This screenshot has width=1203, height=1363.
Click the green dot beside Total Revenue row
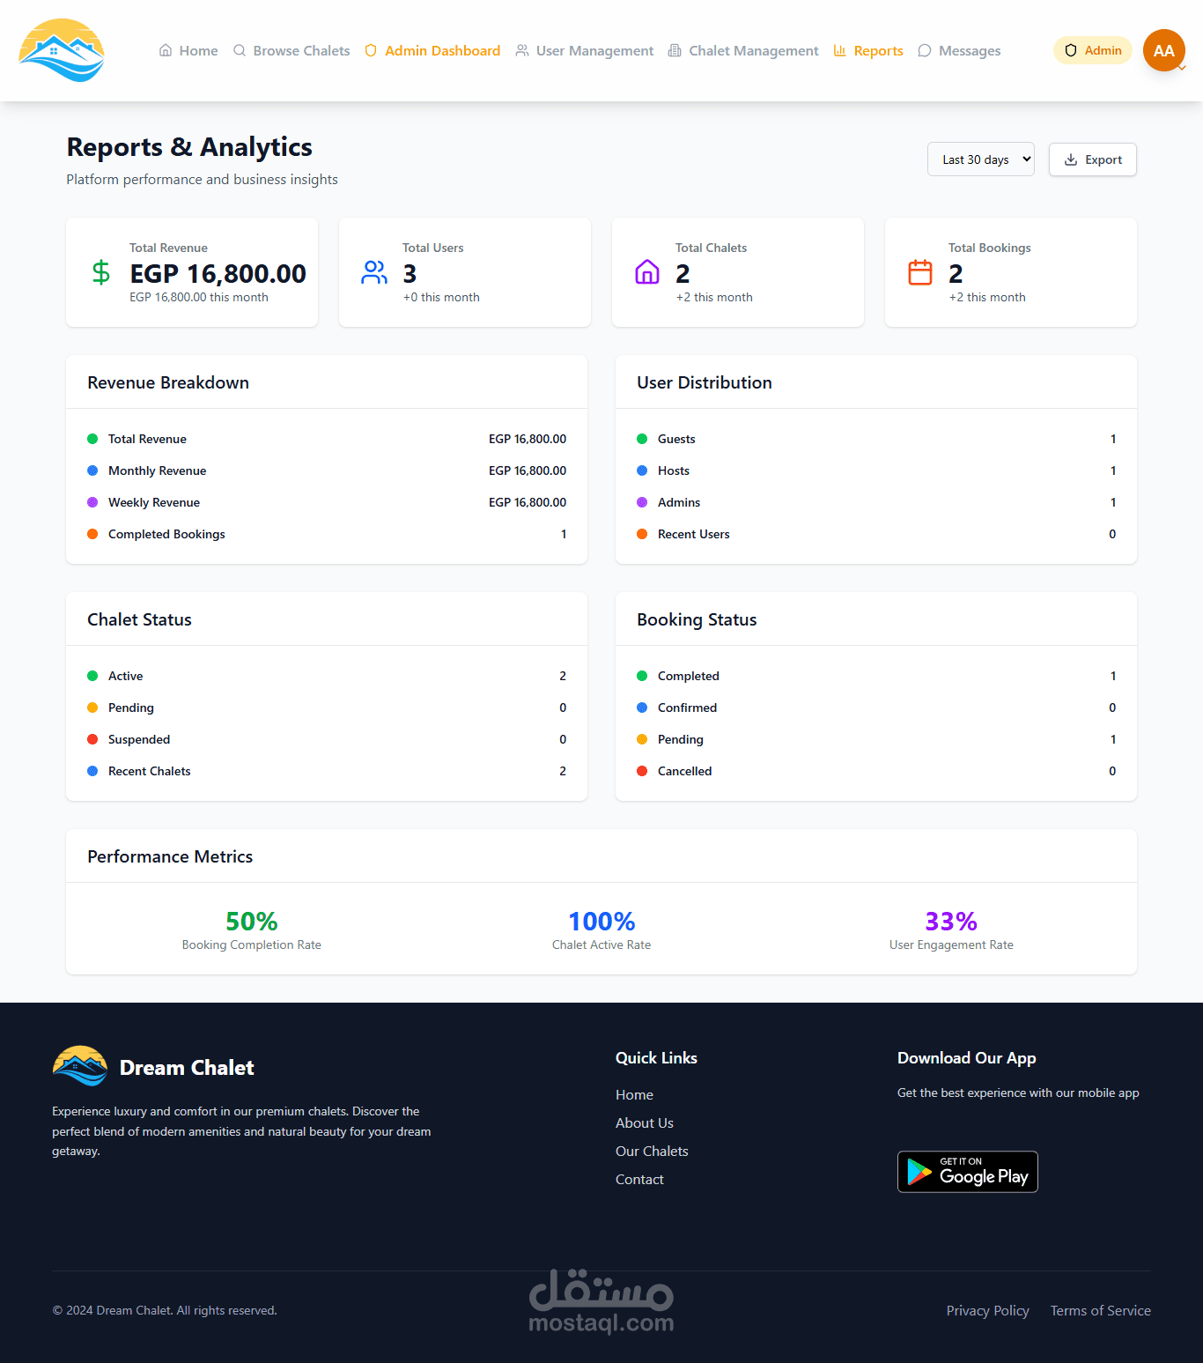coord(92,439)
